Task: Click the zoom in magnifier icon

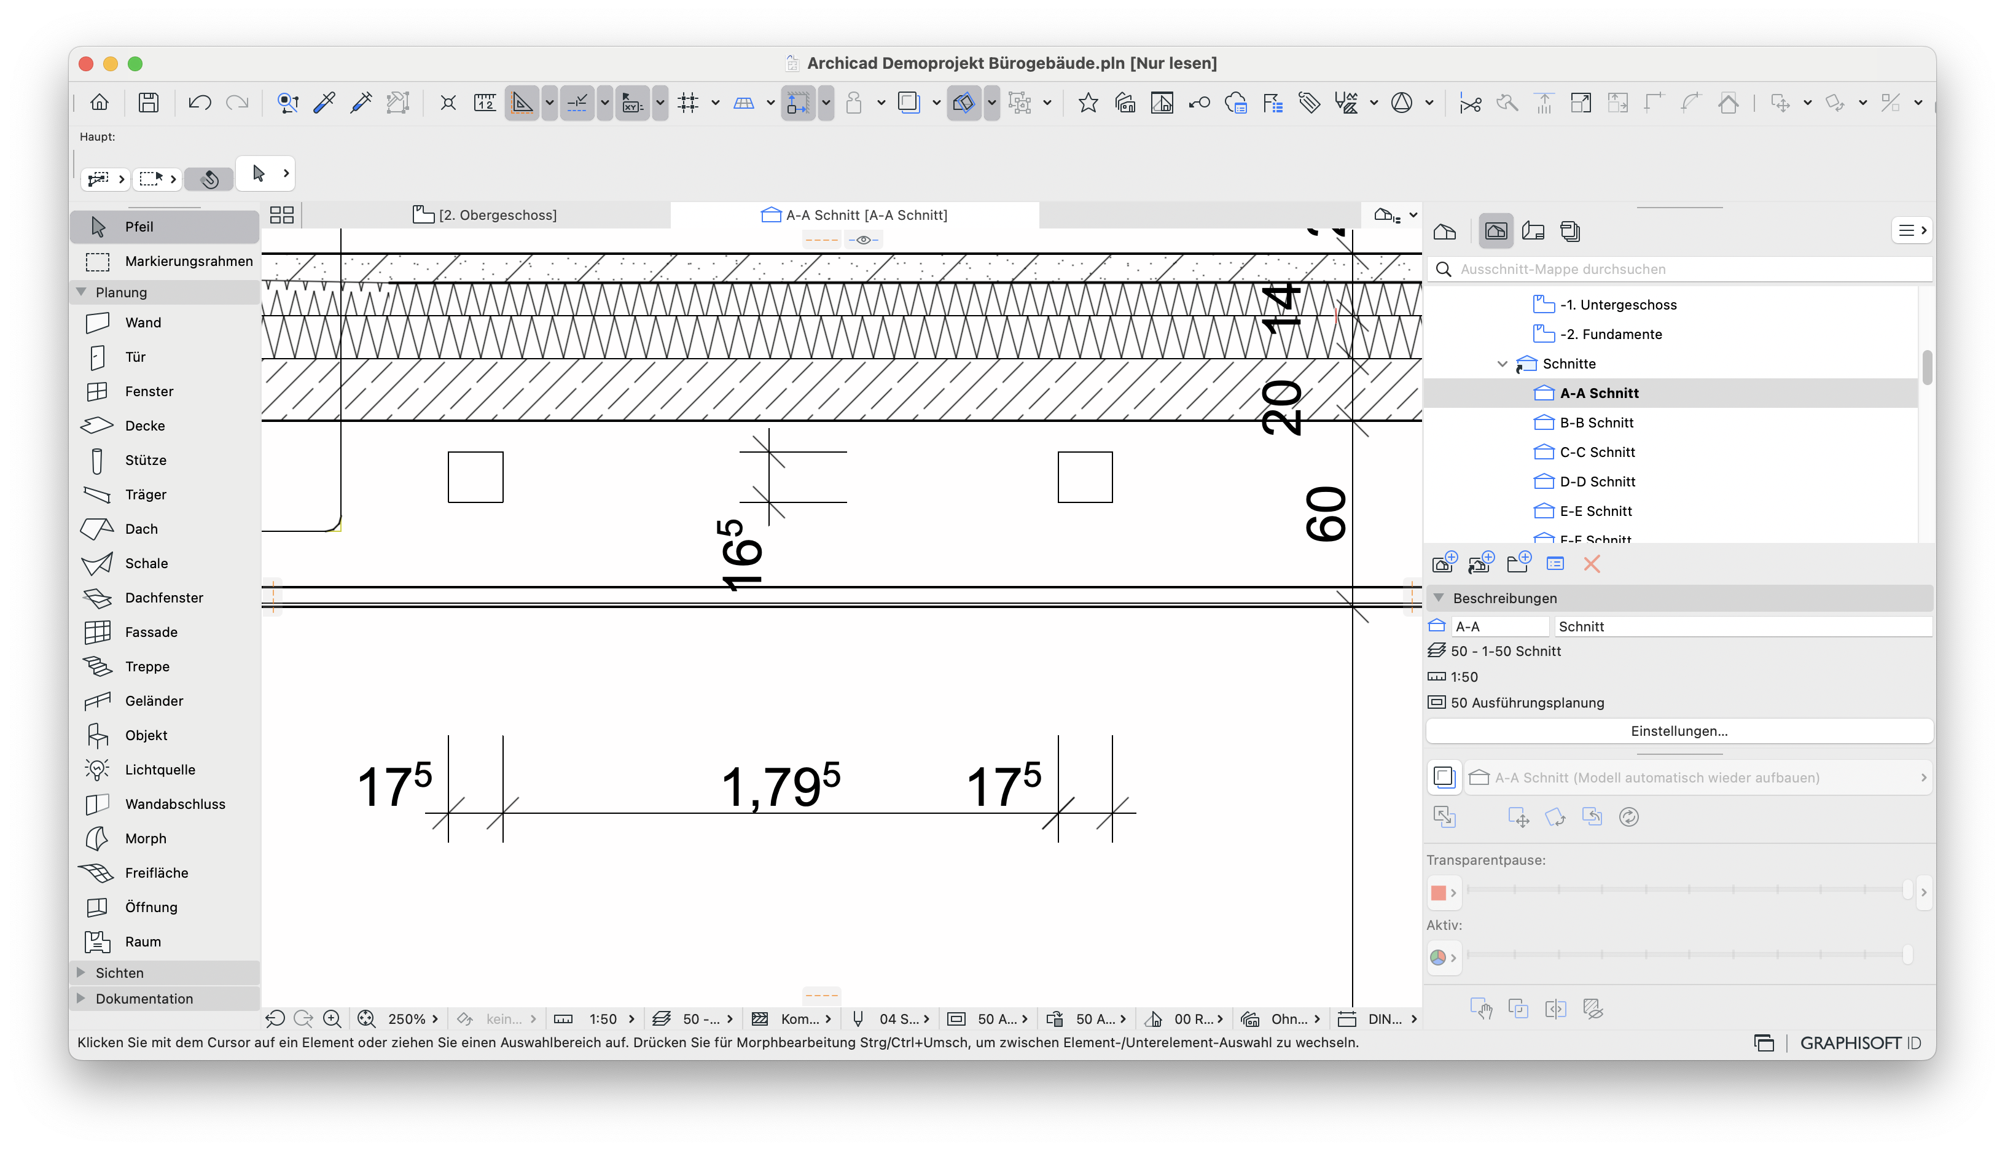Action: [x=332, y=1019]
